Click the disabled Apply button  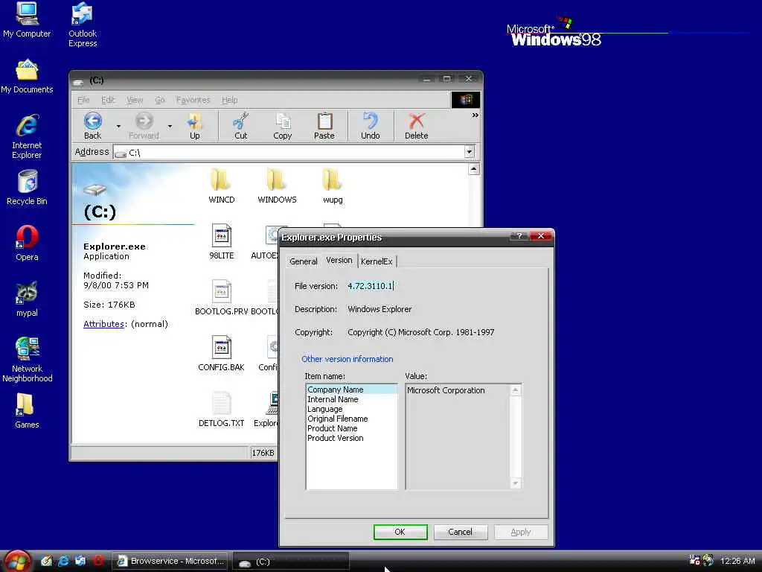point(520,532)
